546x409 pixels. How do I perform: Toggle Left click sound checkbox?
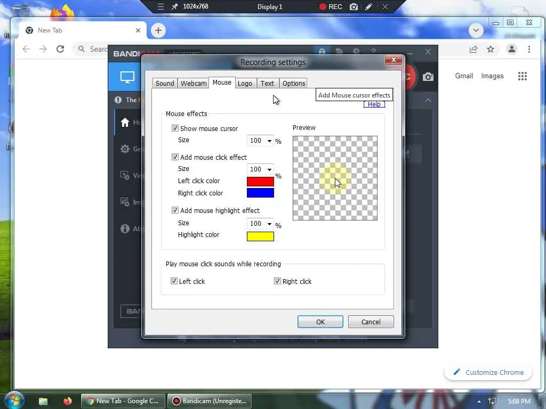pos(174,281)
